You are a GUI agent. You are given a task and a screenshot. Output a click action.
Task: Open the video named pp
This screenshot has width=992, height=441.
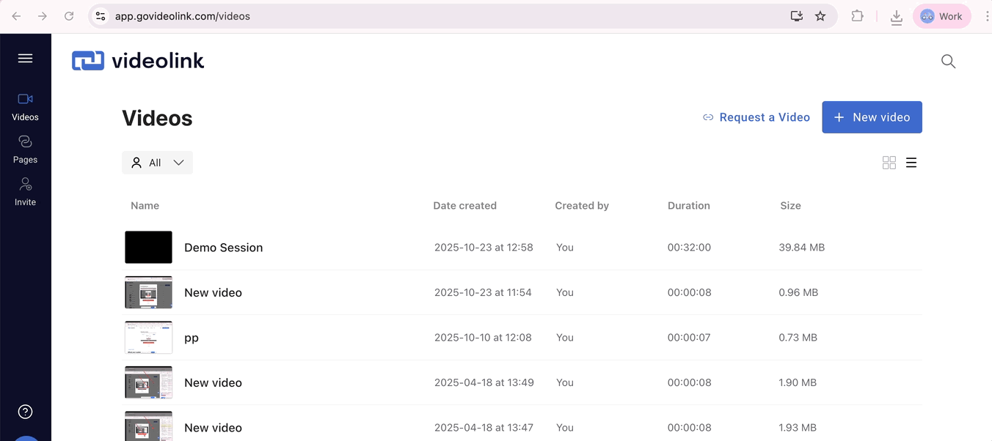pos(192,338)
